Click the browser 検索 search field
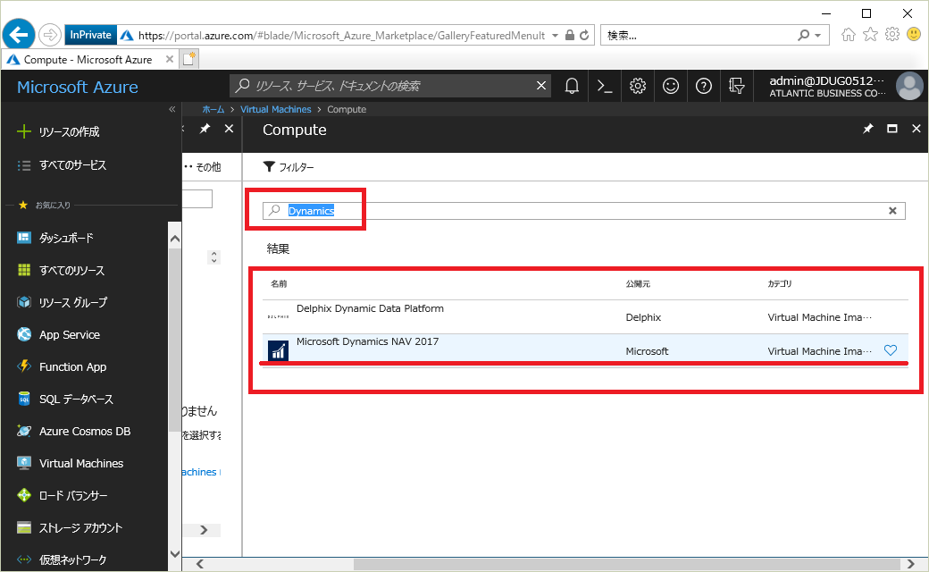Screen dimensions: 929x572 pos(699,36)
